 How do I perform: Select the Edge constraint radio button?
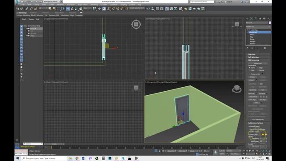(258, 68)
